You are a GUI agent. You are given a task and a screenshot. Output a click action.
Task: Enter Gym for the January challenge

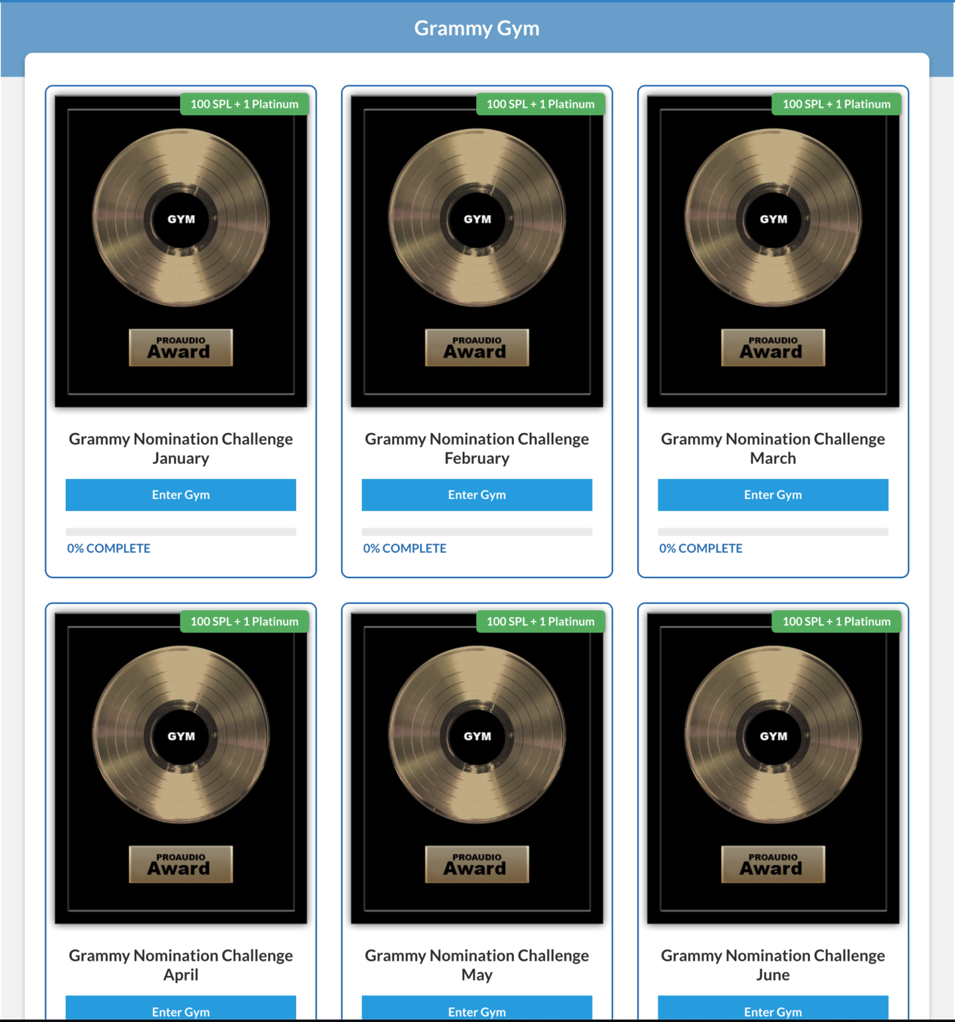click(180, 494)
